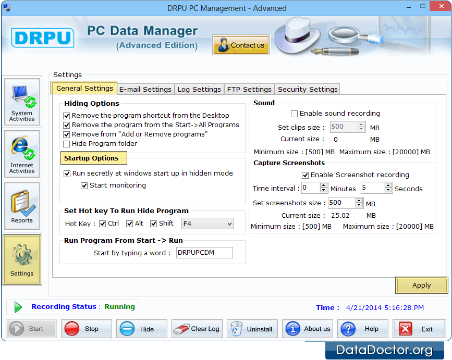Uncheck the Ctrl hot key modifier
The width and height of the screenshot is (452, 360).
point(102,224)
